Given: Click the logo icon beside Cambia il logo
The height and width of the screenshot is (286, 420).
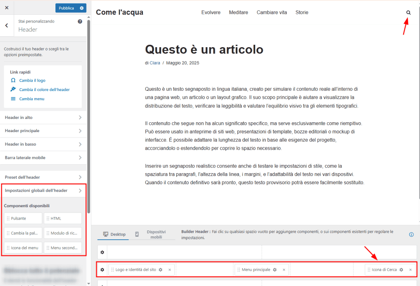Looking at the screenshot, I should click(13, 80).
